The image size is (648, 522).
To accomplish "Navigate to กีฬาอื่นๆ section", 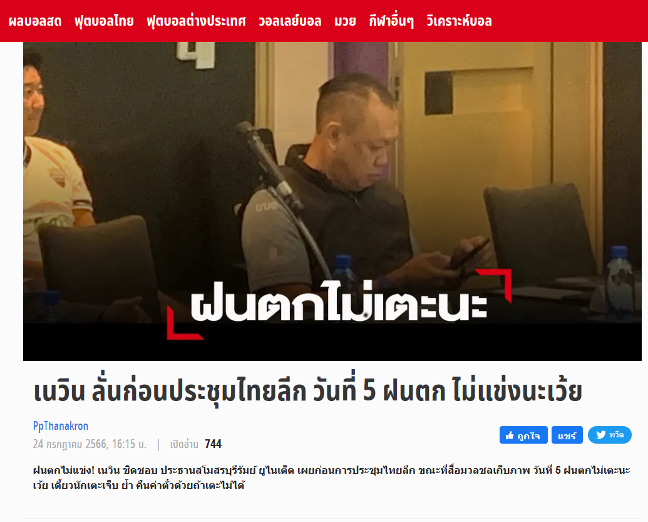I will pos(391,21).
